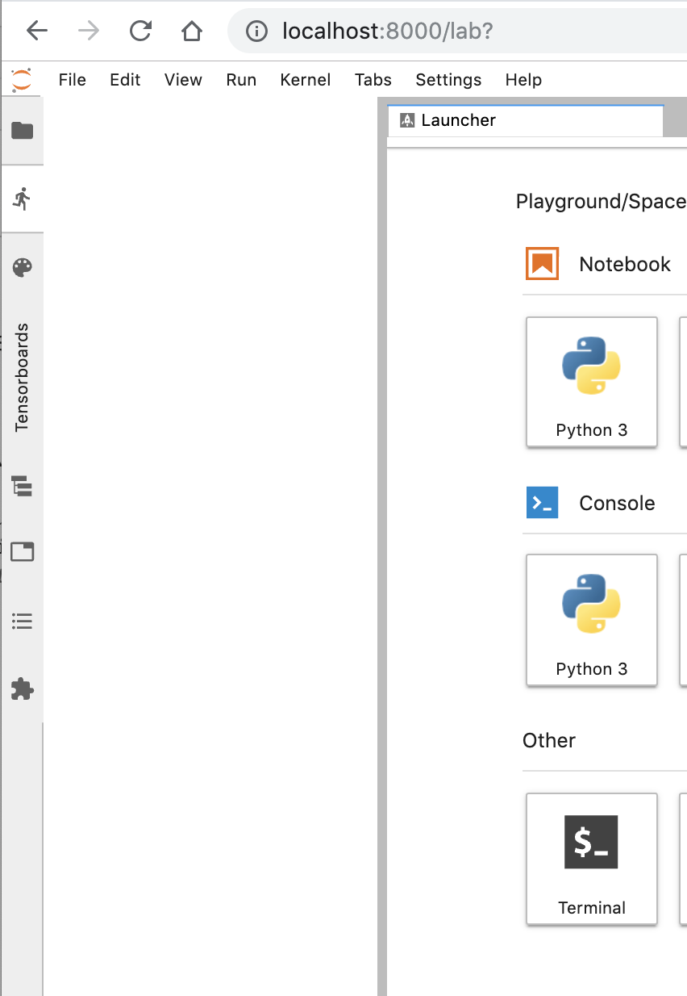The height and width of the screenshot is (996, 687).
Task: Launch a Python 3 notebook
Action: tap(591, 382)
